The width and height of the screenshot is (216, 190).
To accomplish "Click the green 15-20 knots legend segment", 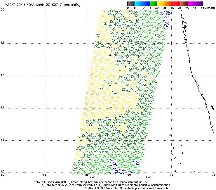I will point(154,4).
